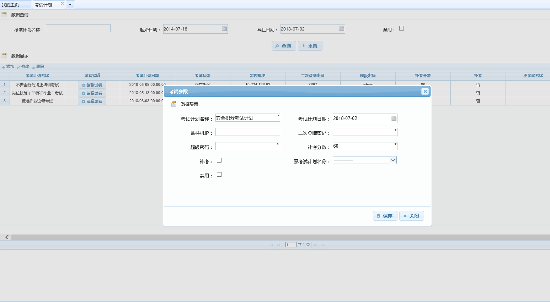Click 编辑试卷 button in first row

click(92, 85)
